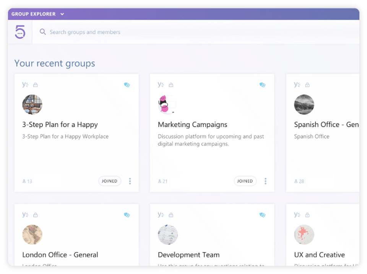
Task: Click Yammer icon on UX and Creative card
Action: [297, 215]
